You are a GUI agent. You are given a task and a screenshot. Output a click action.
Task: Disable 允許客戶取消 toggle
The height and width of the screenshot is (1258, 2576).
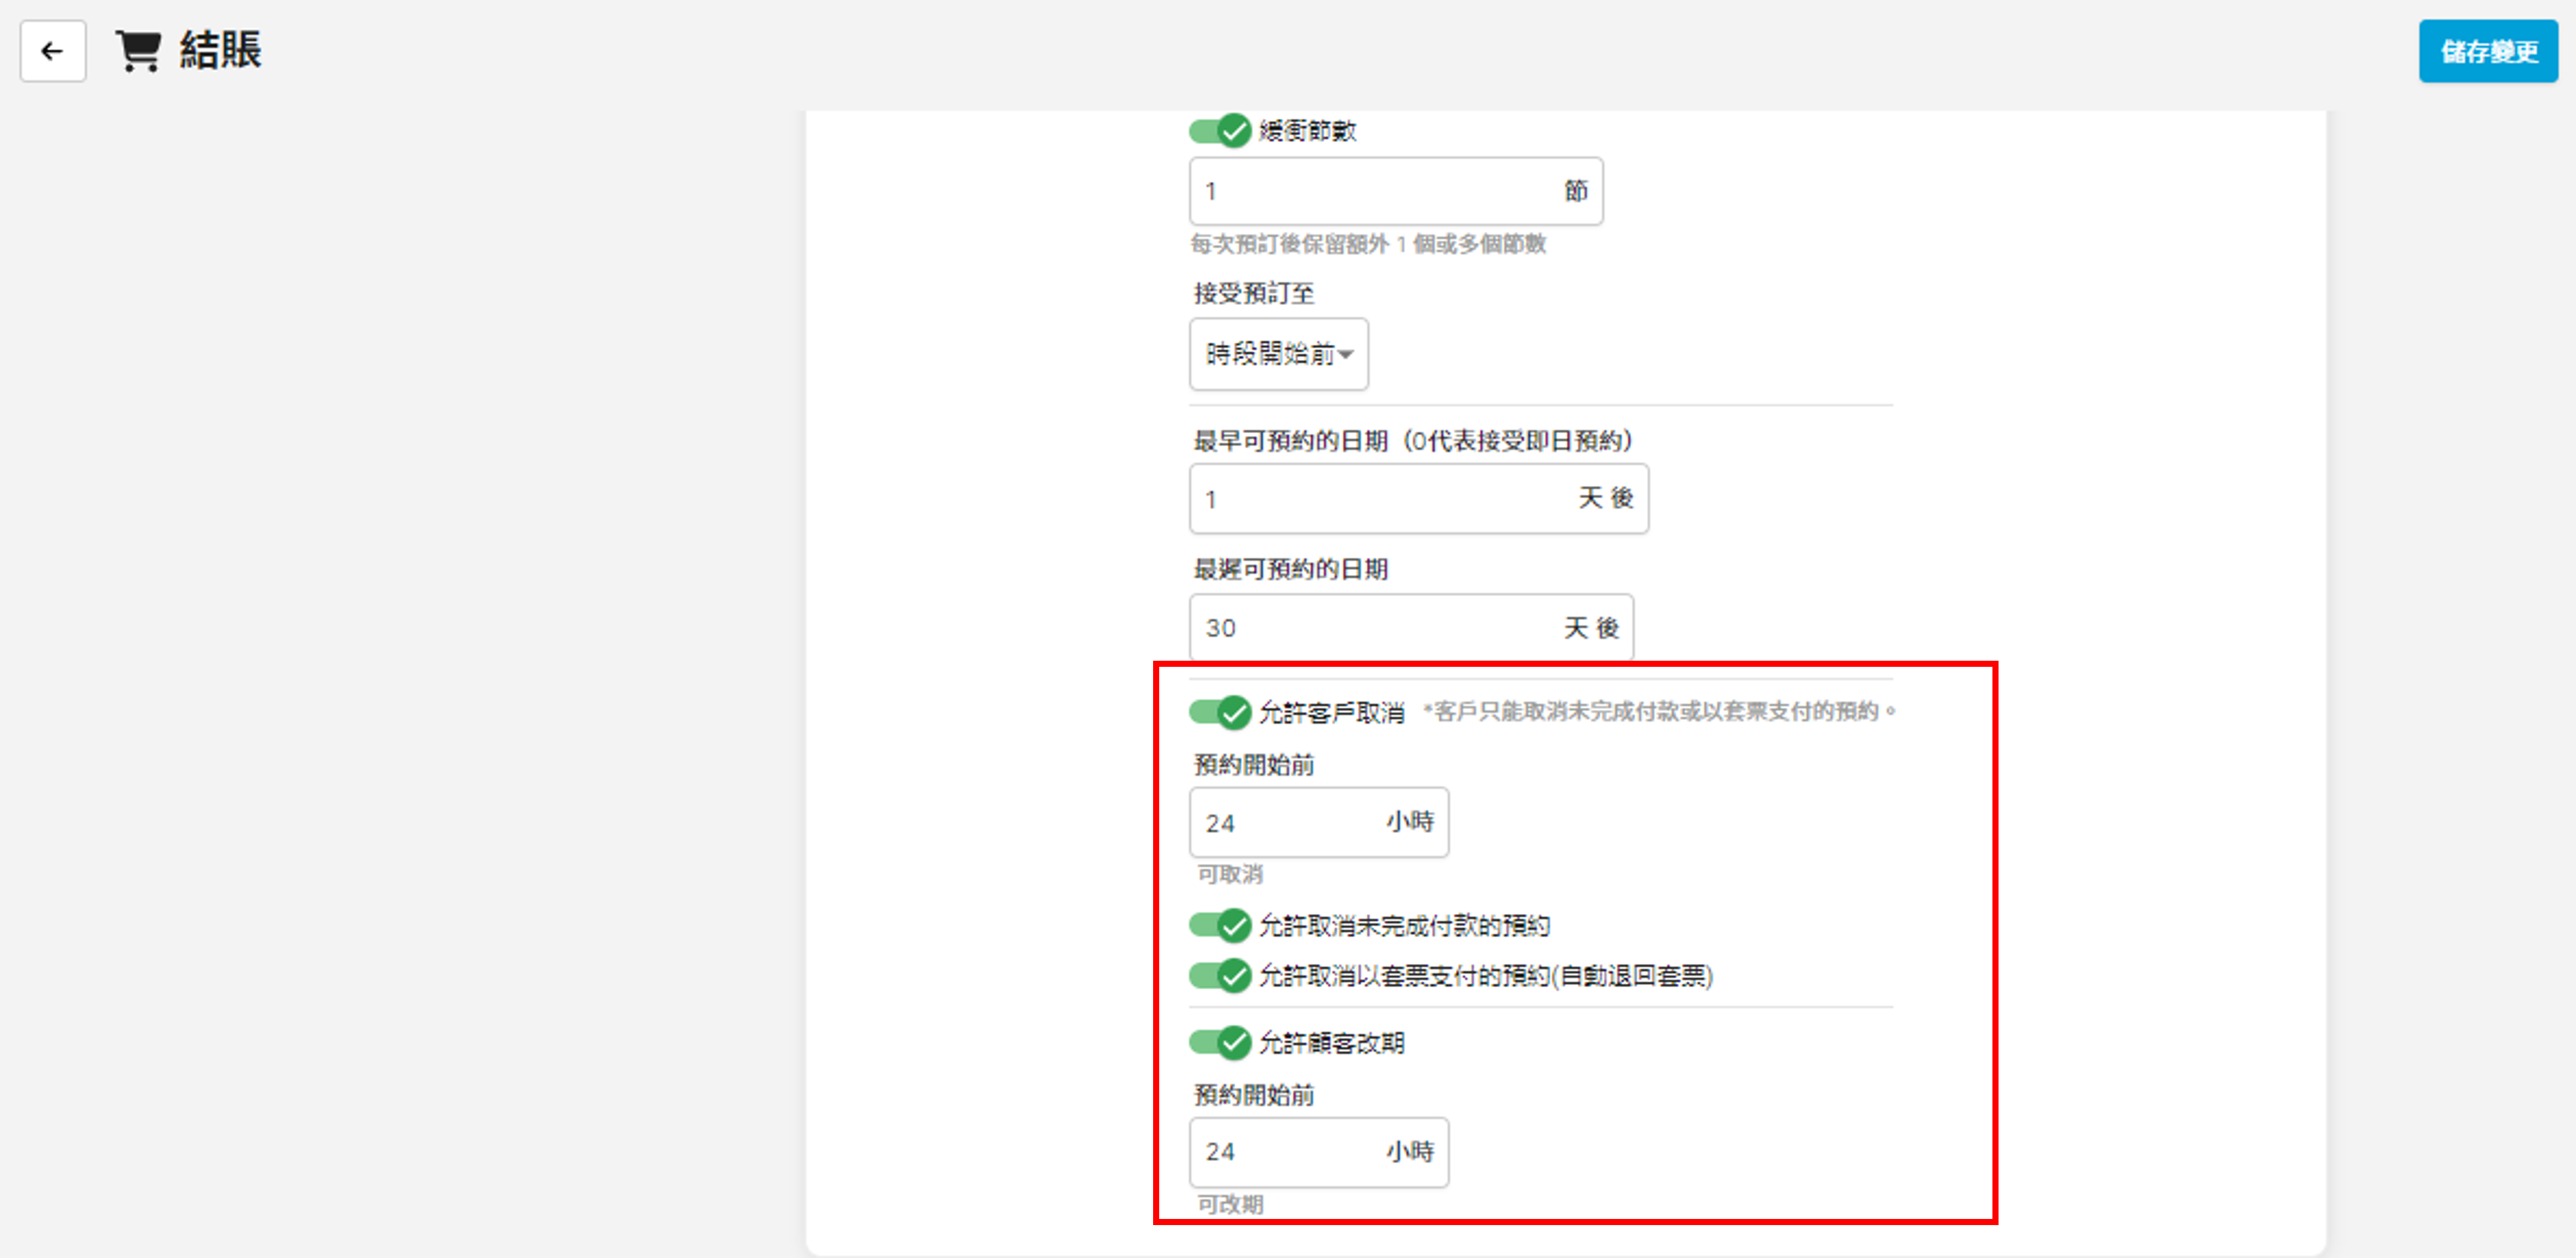coord(1219,713)
